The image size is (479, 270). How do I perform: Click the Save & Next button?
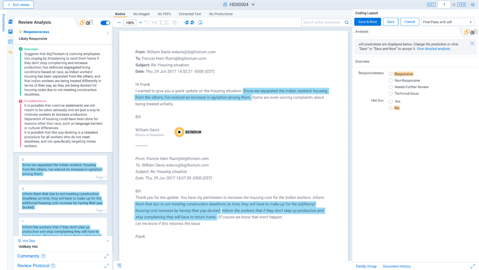tap(367, 21)
